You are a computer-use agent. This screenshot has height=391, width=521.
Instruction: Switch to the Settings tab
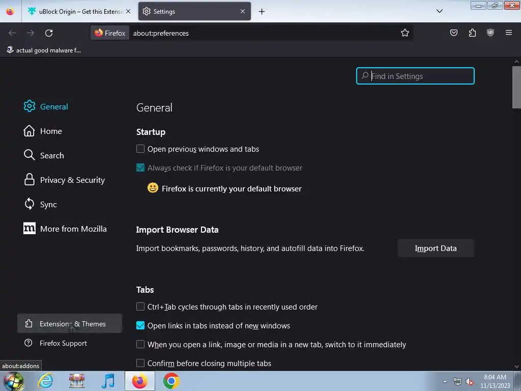194,11
